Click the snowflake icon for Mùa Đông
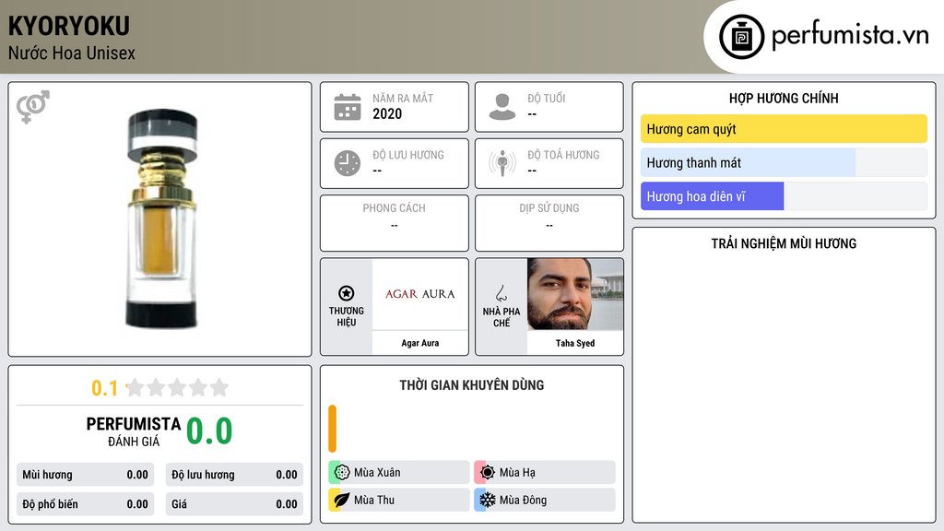 click(487, 500)
